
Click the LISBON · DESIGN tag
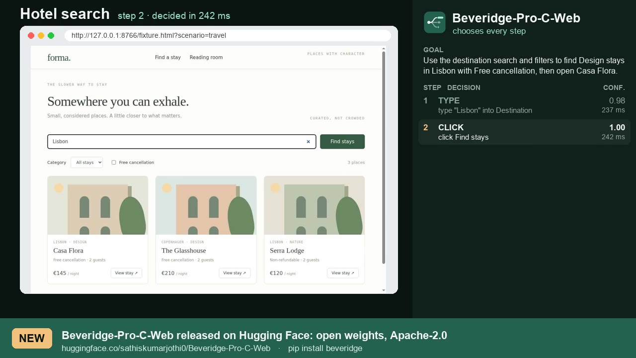click(x=70, y=242)
